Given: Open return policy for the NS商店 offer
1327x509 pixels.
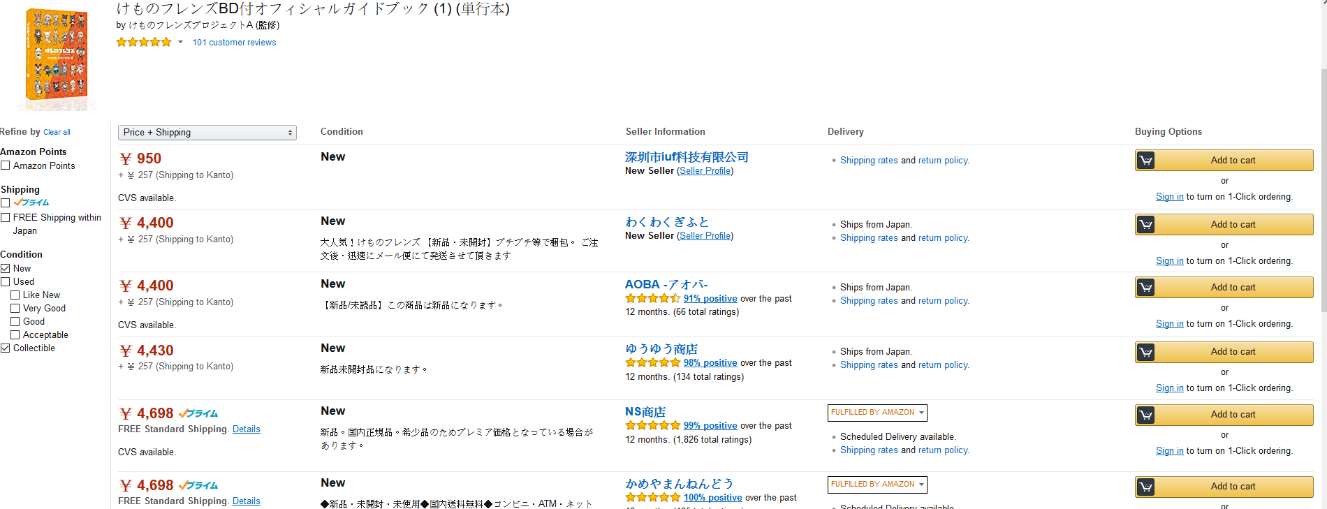Looking at the screenshot, I should [943, 450].
